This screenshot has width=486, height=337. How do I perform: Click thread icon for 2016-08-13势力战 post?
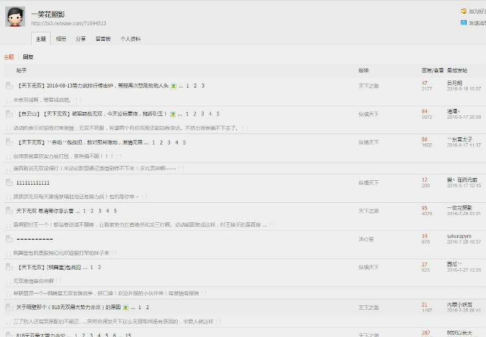point(9,86)
